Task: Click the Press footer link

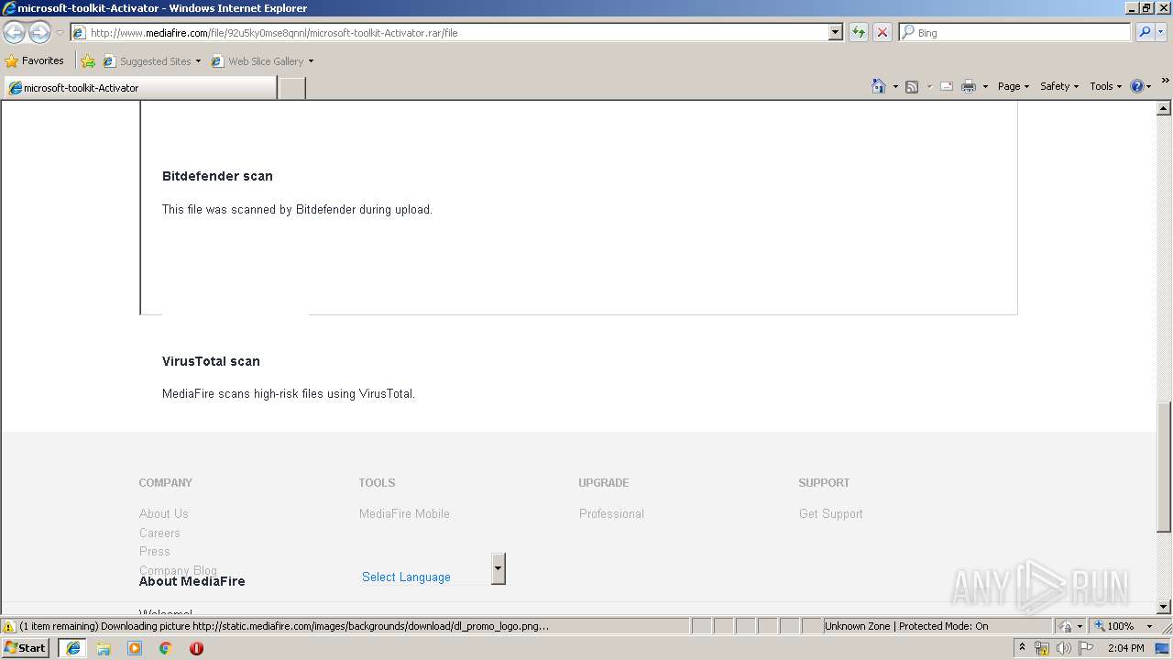Action: [155, 552]
